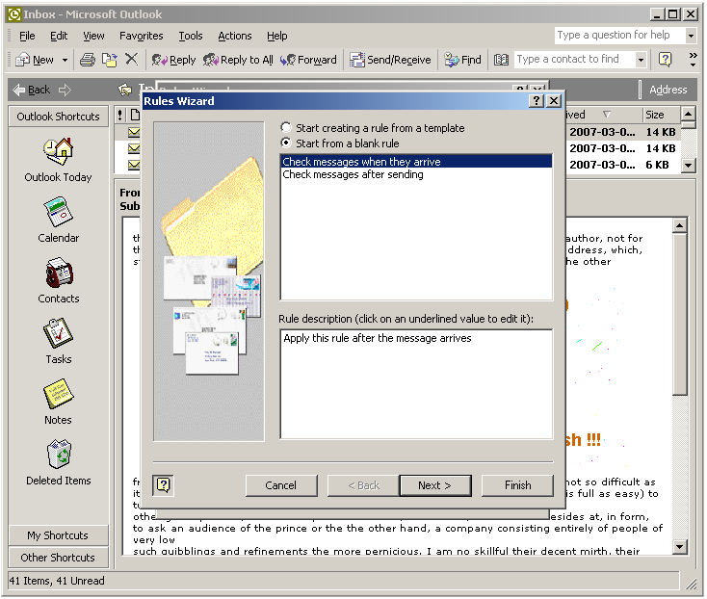
Task: Click the preview pane scroll down arrow
Action: [x=679, y=547]
